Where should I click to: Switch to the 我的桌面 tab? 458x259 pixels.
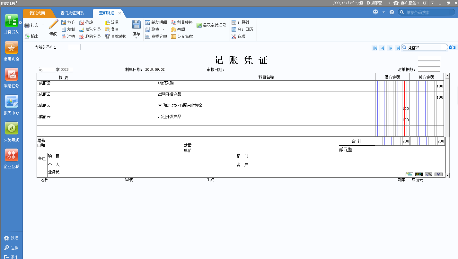pyautogui.click(x=38, y=13)
